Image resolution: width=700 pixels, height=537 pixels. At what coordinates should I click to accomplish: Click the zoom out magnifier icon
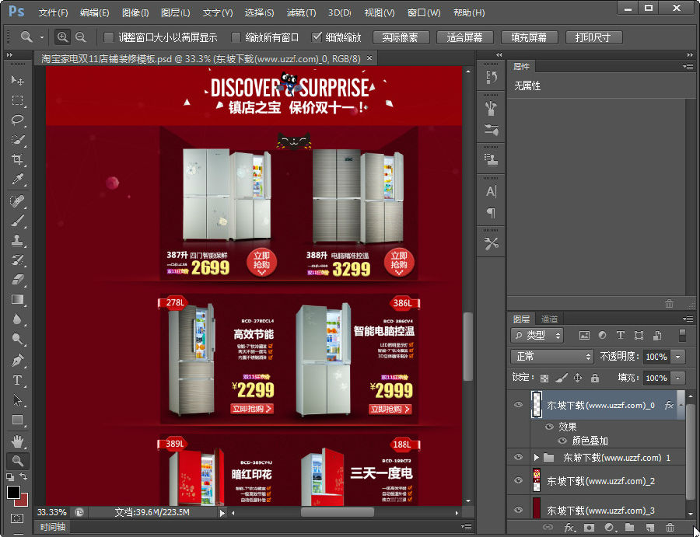coord(80,37)
